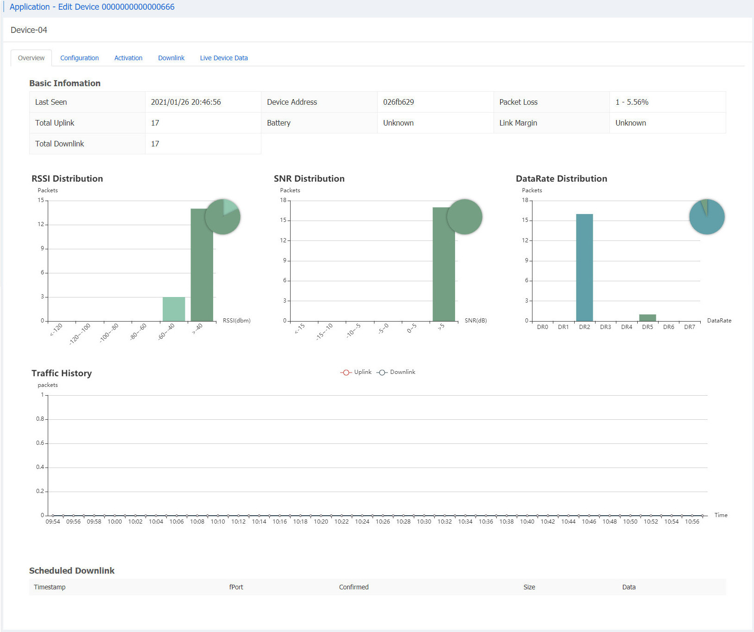Click the >5 SNR bar
The width and height of the screenshot is (754, 632).
point(444,264)
